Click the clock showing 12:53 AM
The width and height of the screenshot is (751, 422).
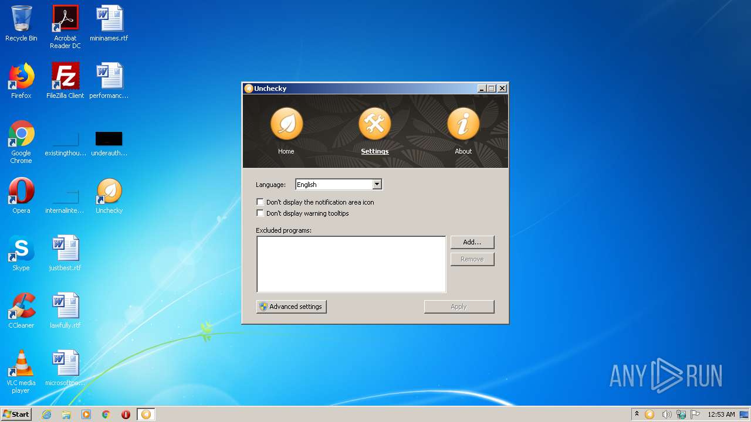pos(721,414)
